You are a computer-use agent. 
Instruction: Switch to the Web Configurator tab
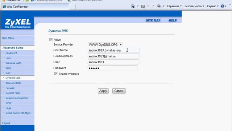click(35, 7)
